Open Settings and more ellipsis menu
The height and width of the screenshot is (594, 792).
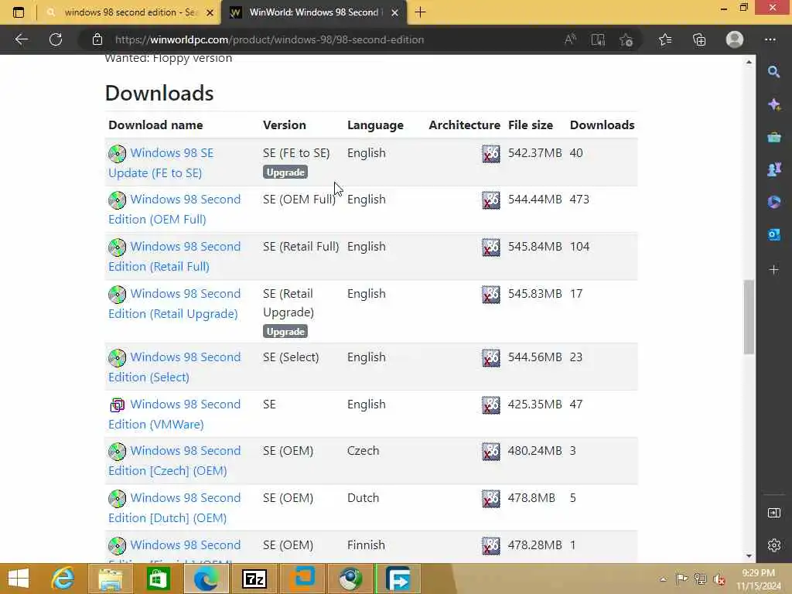coord(770,39)
